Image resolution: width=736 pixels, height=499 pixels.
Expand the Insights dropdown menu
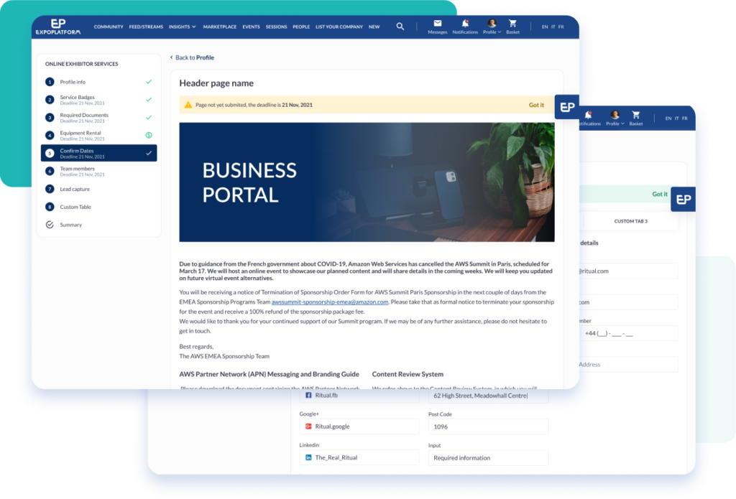[182, 27]
